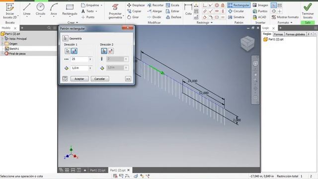Edit the Dirección 1 spacing field 1,0 in
The width and height of the screenshot is (318, 179).
[79, 68]
